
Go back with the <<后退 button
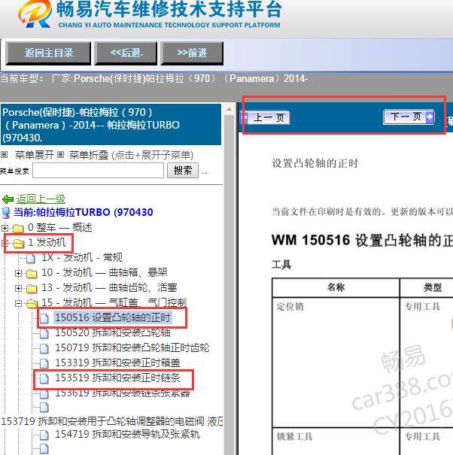coord(126,53)
